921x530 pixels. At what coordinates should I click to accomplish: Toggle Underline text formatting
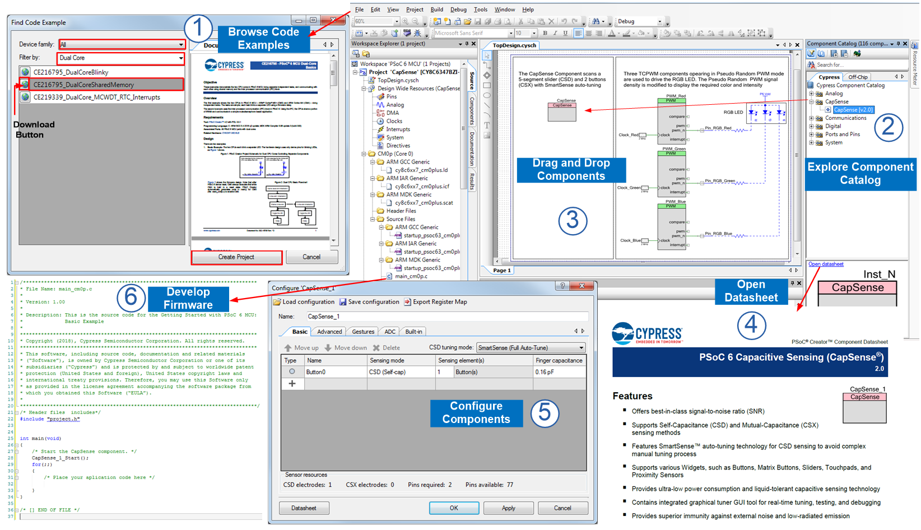pyautogui.click(x=565, y=33)
